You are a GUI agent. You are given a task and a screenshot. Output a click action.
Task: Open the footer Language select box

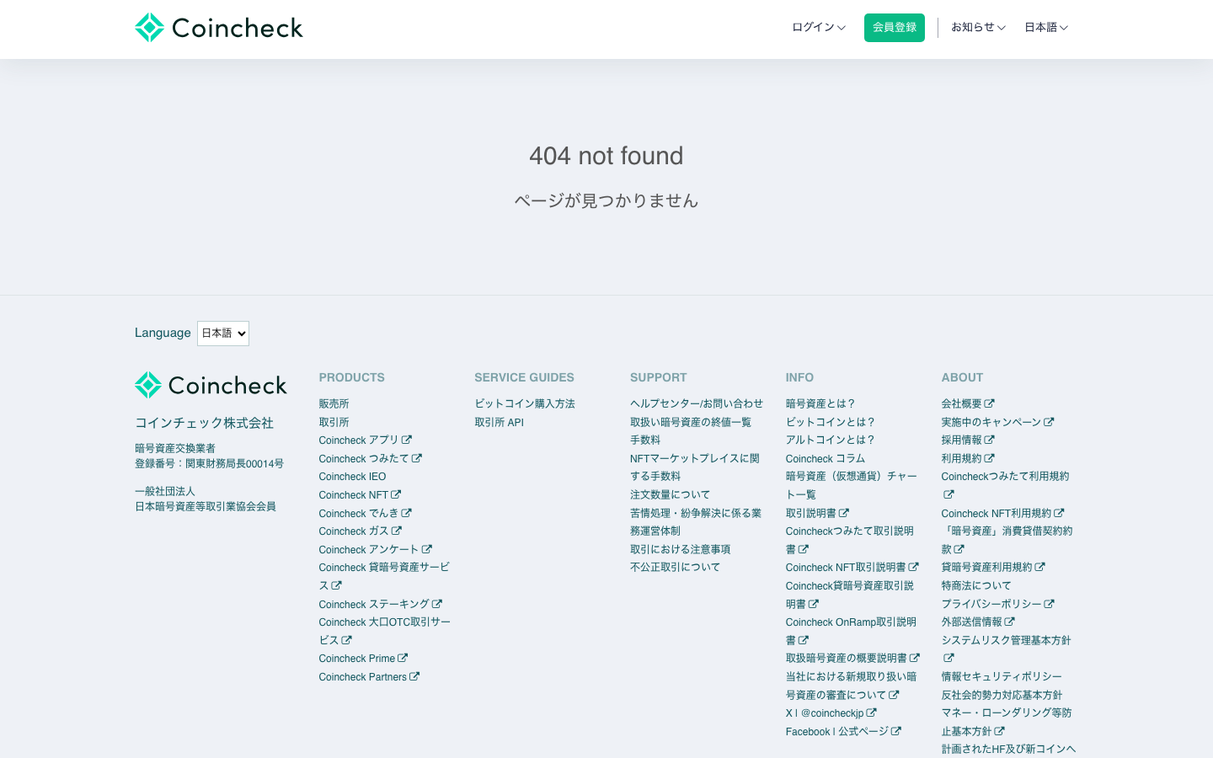[x=223, y=334]
